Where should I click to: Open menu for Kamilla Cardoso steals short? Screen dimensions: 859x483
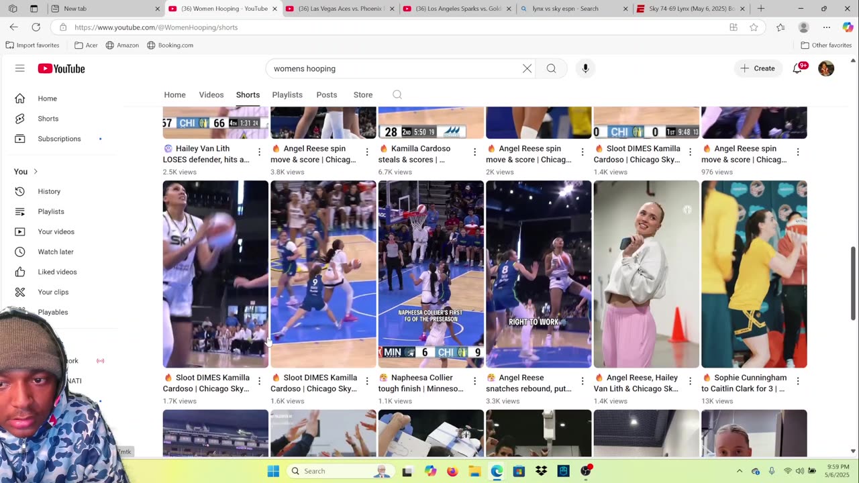[x=474, y=152]
